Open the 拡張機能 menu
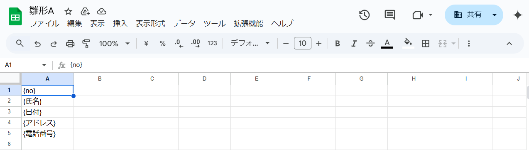Screen dimensions: 529x150 [x=248, y=23]
